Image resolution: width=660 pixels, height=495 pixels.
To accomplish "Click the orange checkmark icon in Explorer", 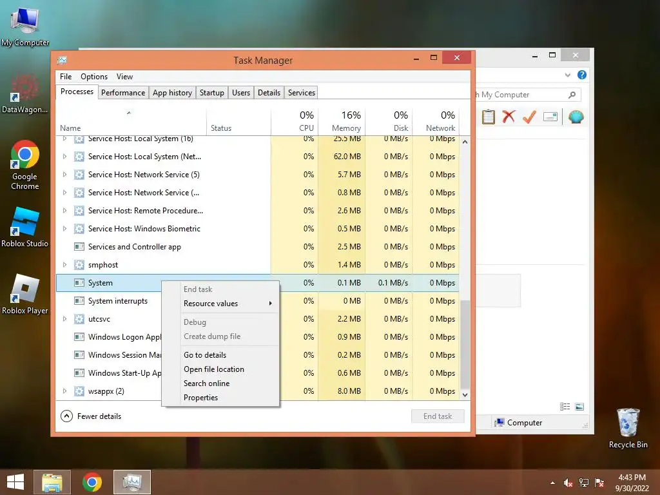I will pos(529,117).
